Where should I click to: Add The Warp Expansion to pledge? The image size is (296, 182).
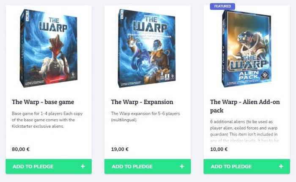(148, 166)
